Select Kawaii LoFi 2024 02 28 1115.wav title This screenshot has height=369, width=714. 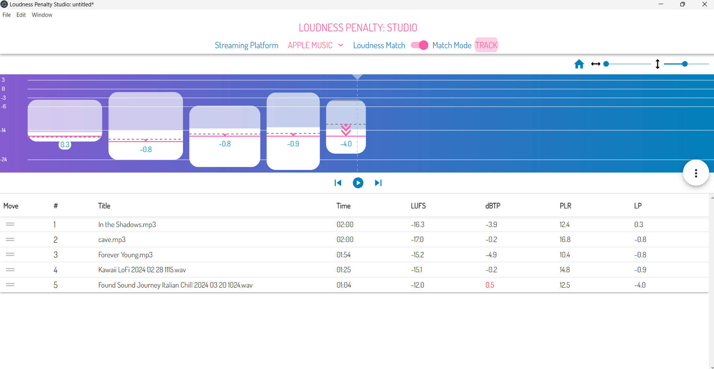point(142,270)
